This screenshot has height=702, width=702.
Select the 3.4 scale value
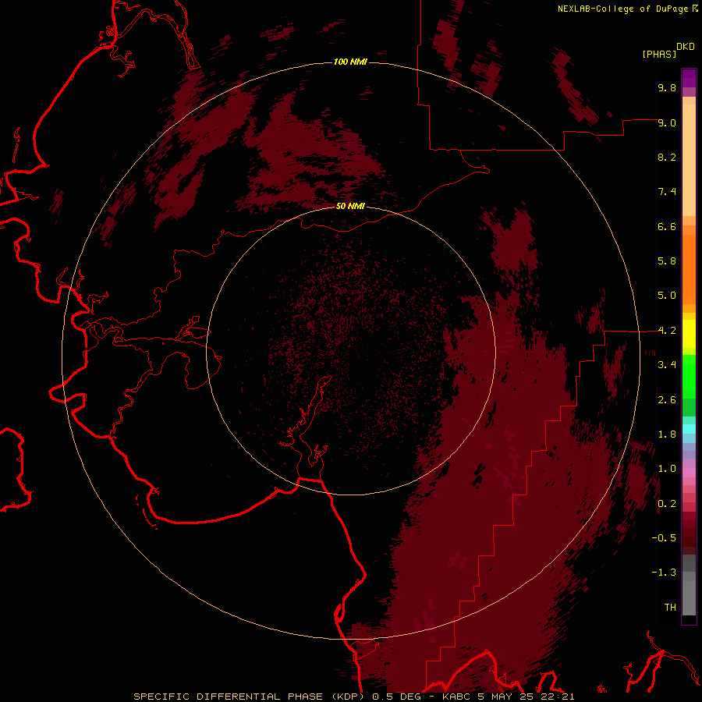tap(667, 365)
